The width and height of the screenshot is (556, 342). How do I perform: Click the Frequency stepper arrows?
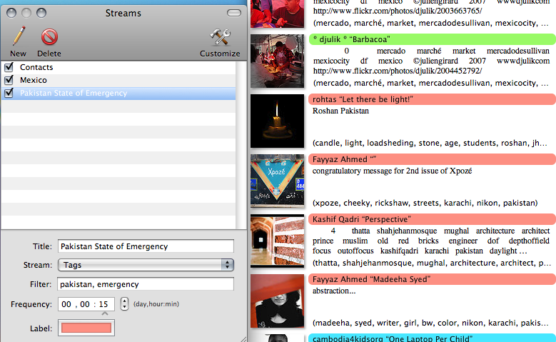coord(124,304)
